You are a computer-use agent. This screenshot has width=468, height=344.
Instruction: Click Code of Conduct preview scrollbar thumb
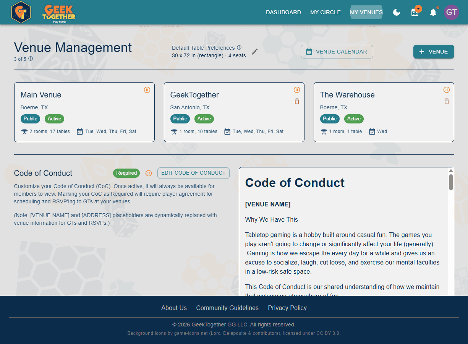coord(451,182)
